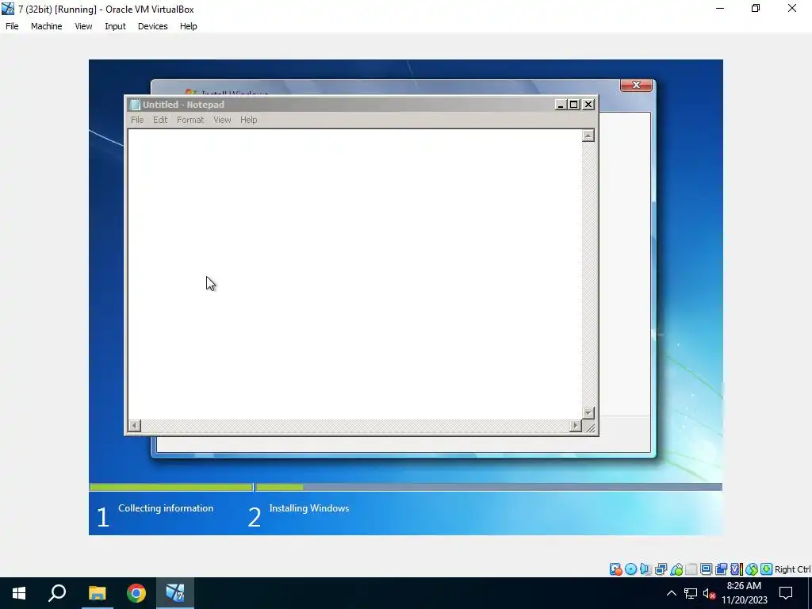812x609 pixels.
Task: Click VM processor status indicator icon
Action: (737, 569)
